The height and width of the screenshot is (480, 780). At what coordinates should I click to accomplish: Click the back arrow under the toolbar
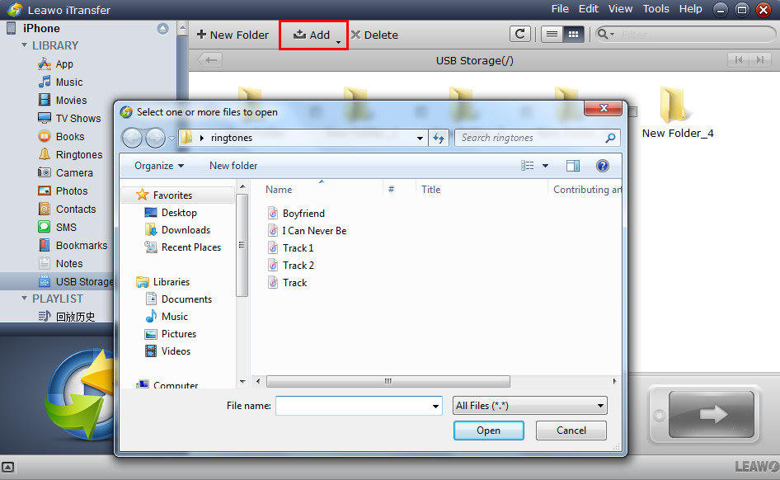pyautogui.click(x=210, y=60)
